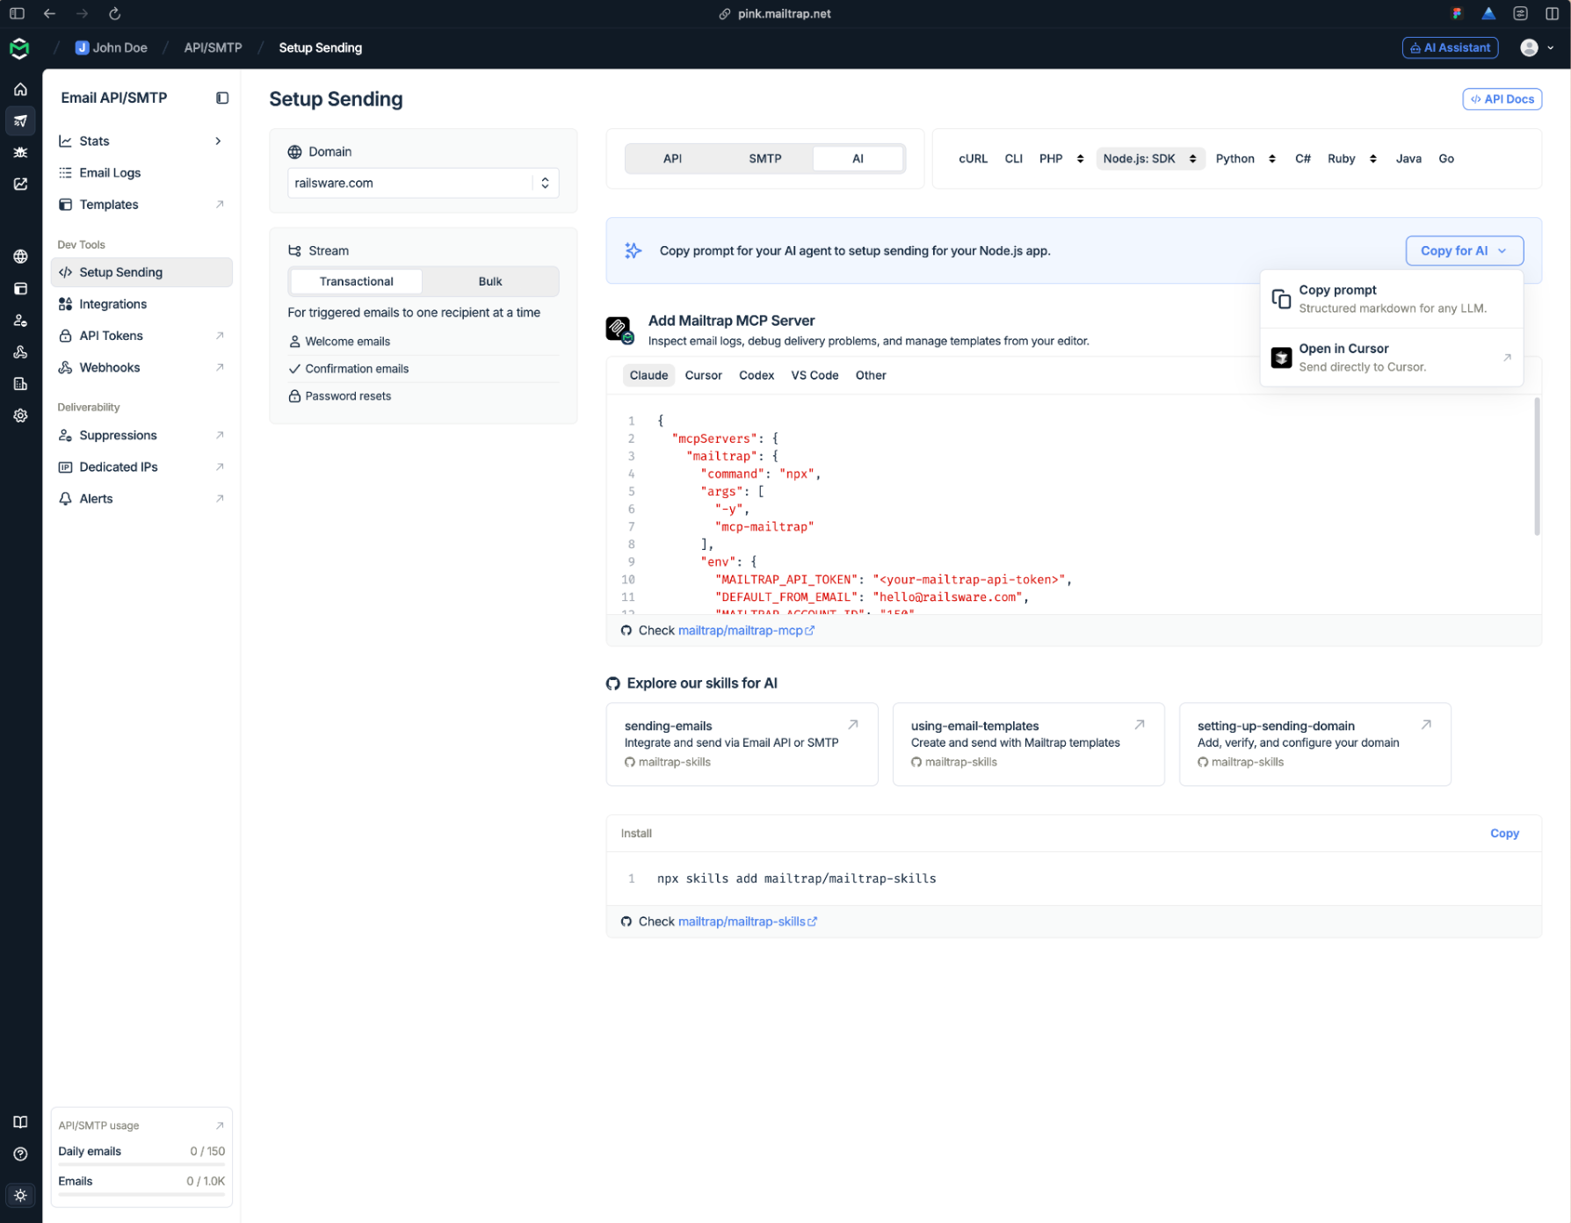Open sending-emails skill external arrow

(852, 725)
